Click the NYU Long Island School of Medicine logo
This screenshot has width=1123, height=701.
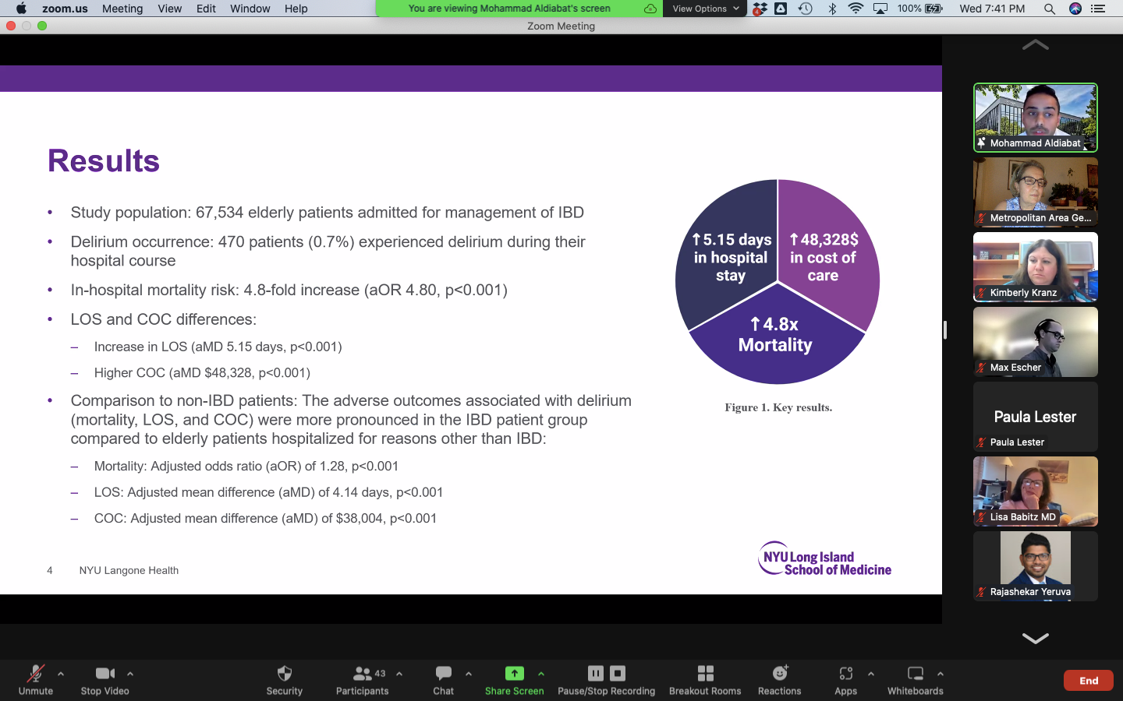click(x=824, y=559)
